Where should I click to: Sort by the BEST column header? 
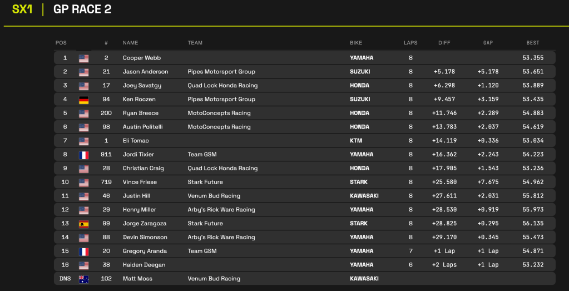coord(532,43)
